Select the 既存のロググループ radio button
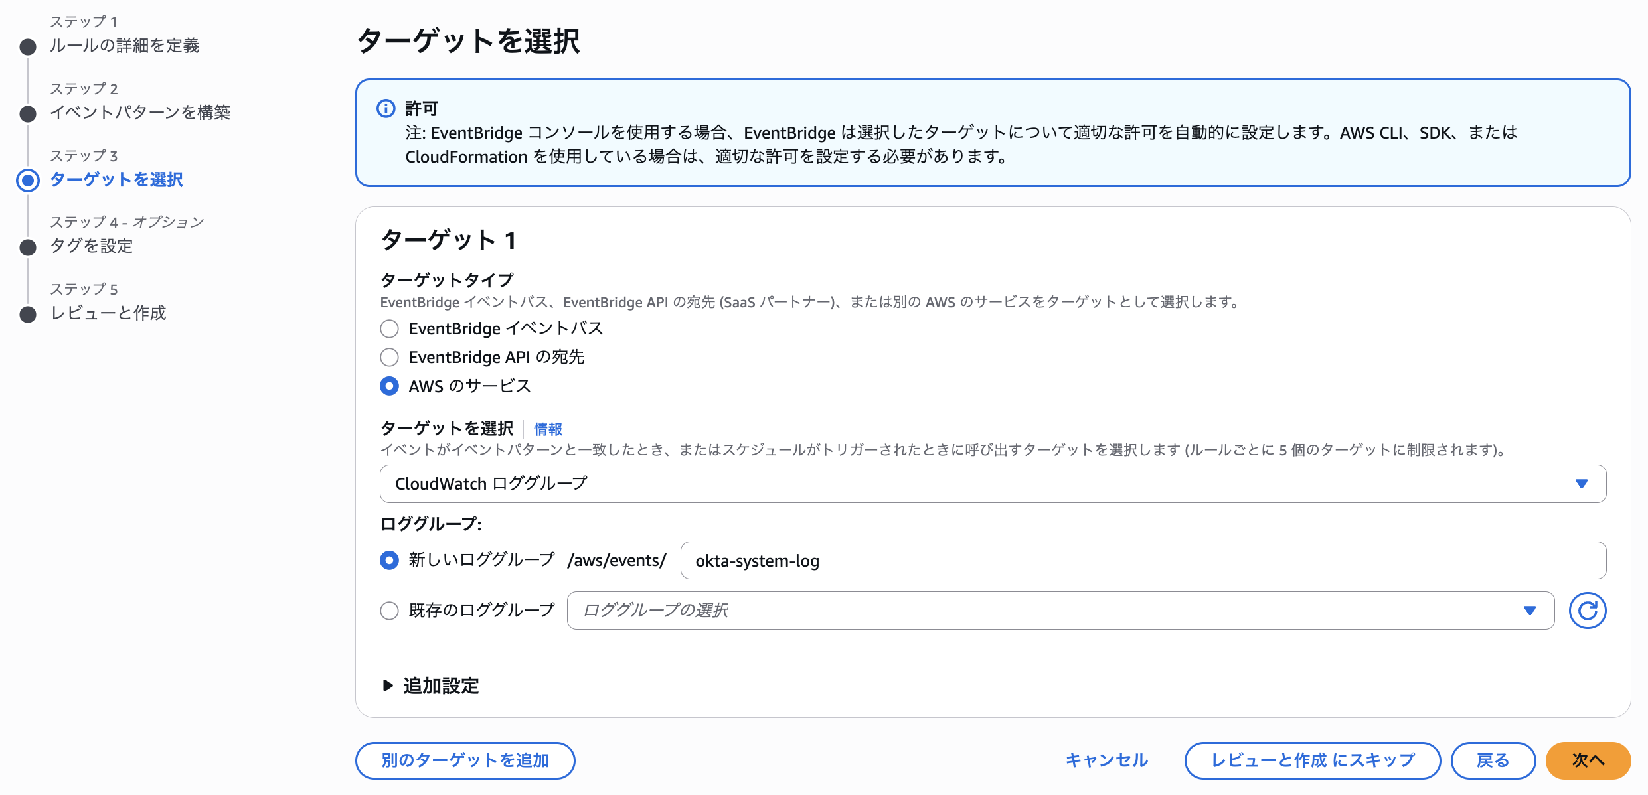Screen dimensions: 1648x795 pos(389,610)
